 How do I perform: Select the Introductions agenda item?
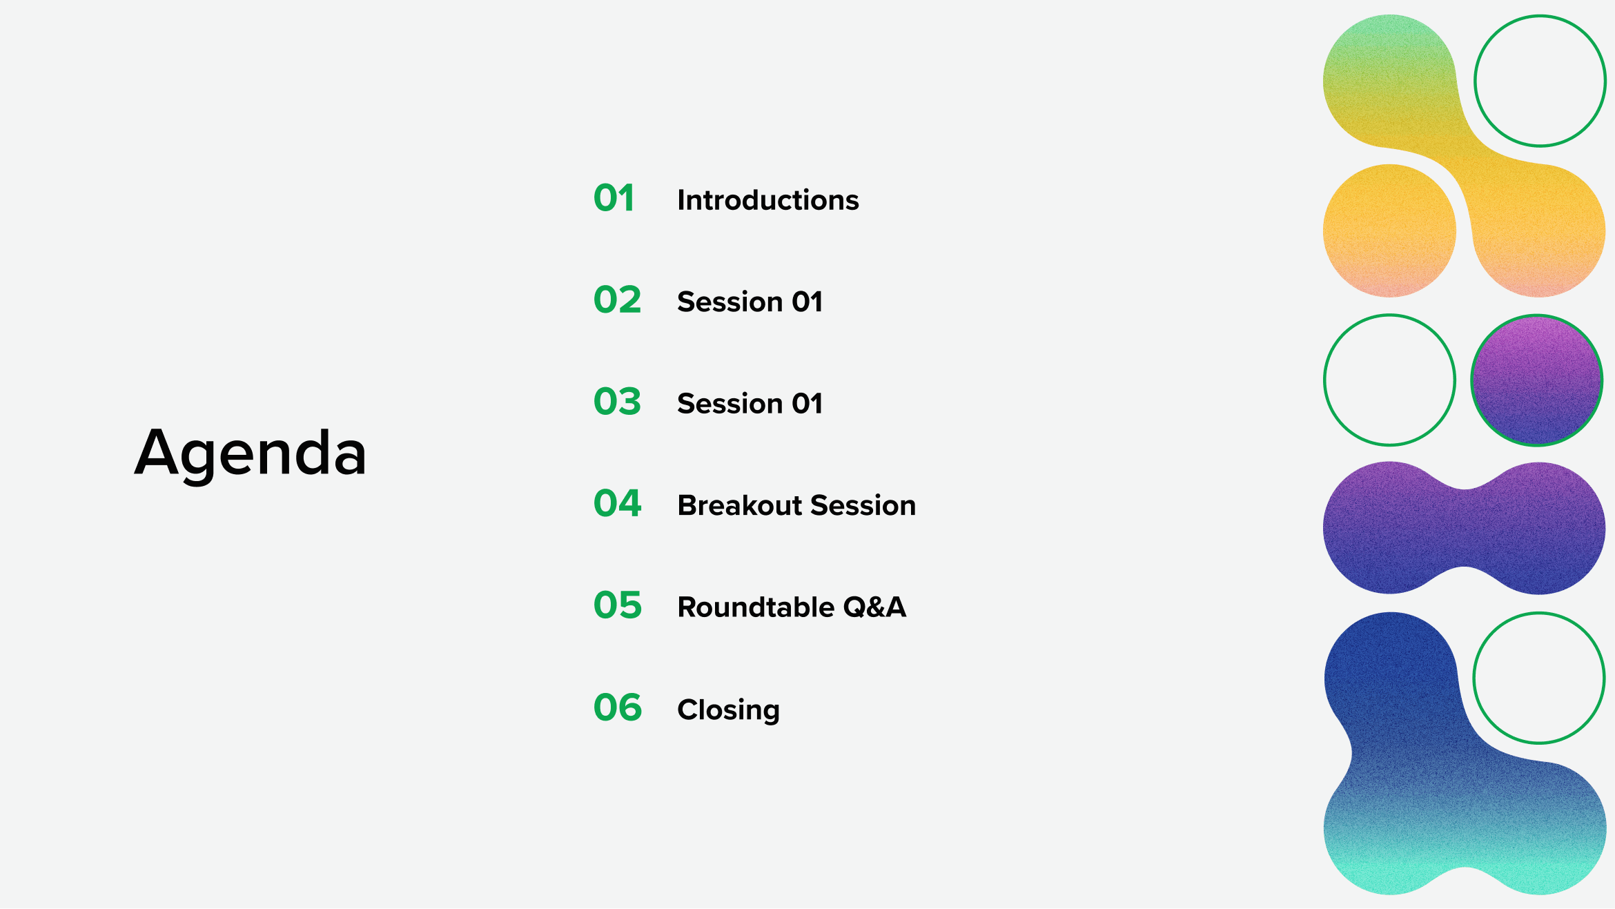click(768, 200)
